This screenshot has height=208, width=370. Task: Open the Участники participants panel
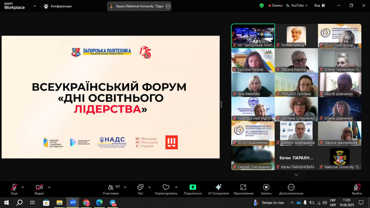111,189
